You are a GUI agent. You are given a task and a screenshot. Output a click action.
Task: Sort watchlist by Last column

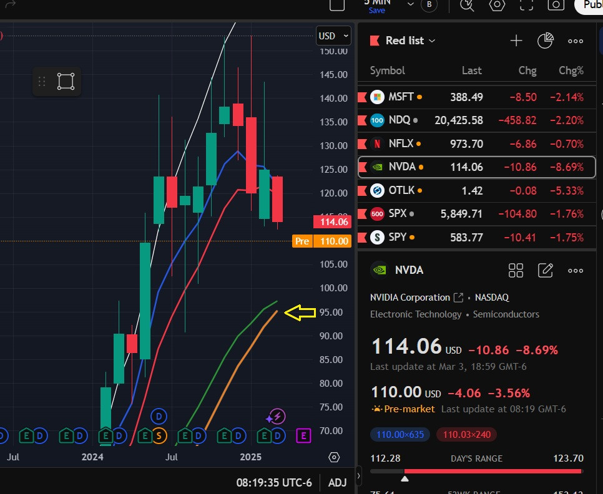471,70
